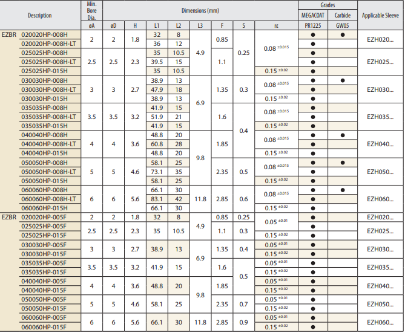The image size is (405, 333).
Task: Select row 030030HP-008H description
Action: point(44,80)
